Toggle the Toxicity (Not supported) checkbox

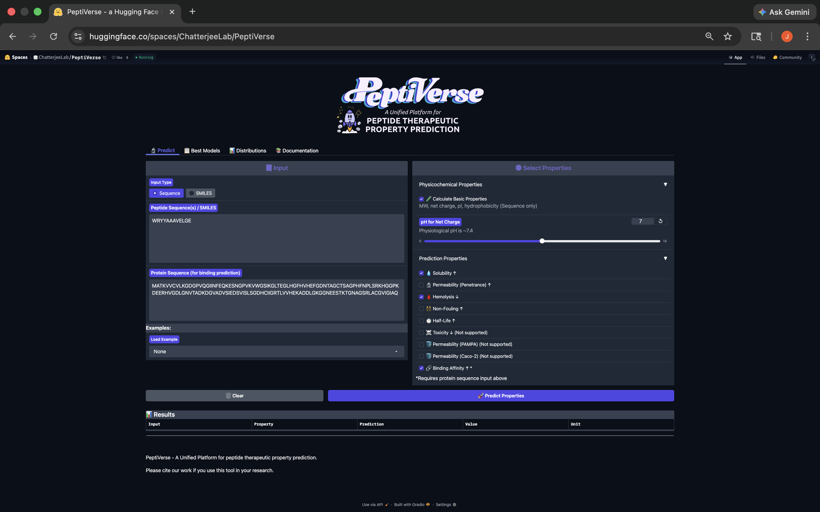pos(421,333)
